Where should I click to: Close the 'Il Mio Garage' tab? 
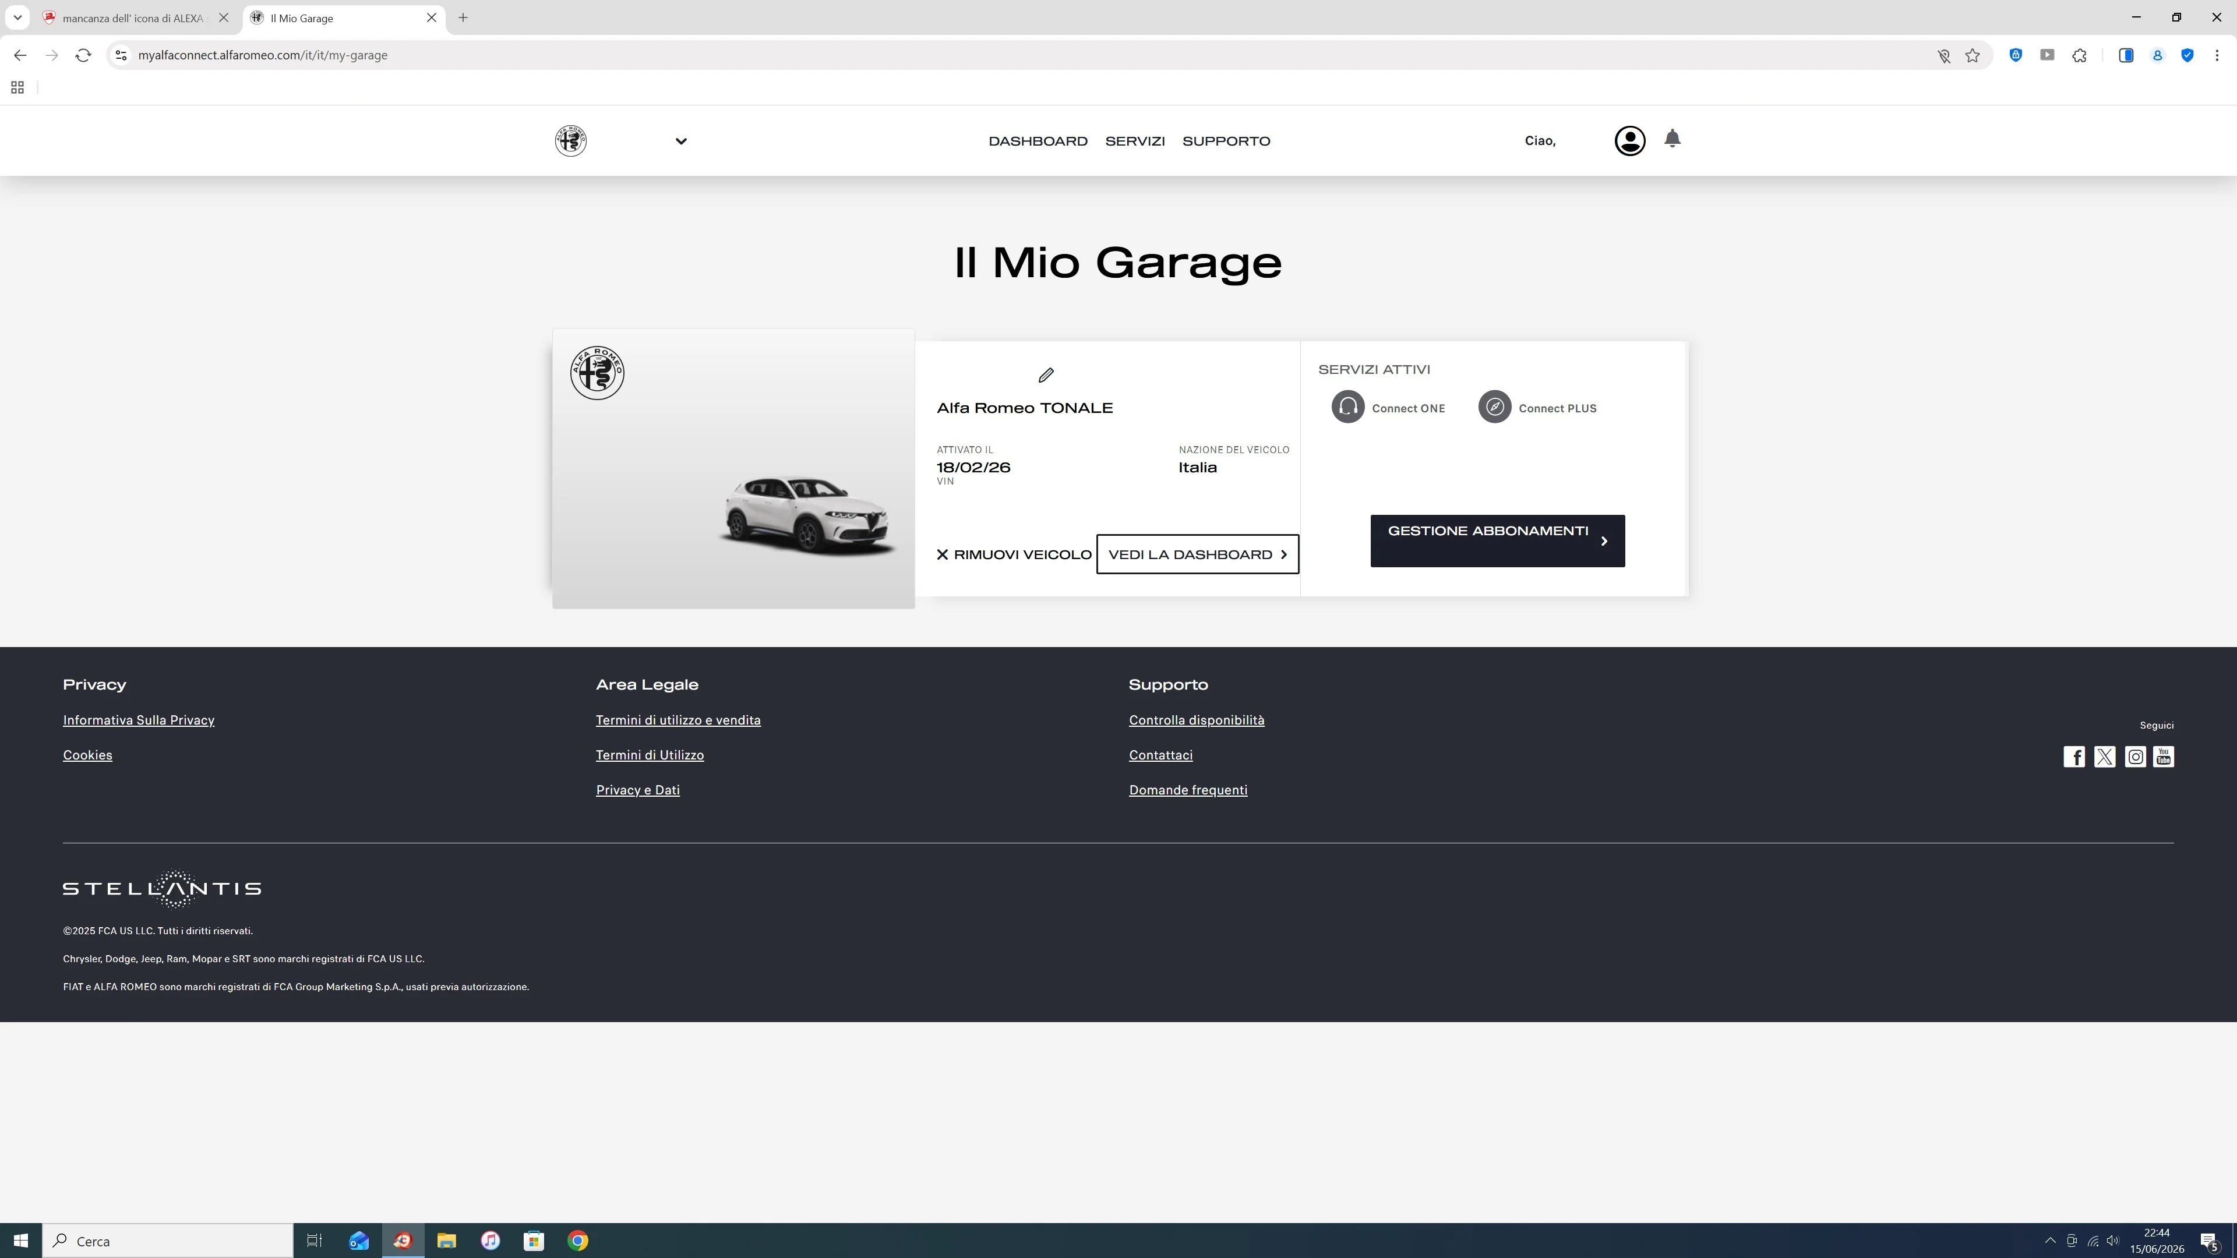(432, 18)
